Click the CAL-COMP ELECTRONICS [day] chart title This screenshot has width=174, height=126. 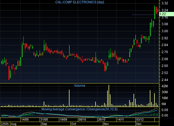80,2
